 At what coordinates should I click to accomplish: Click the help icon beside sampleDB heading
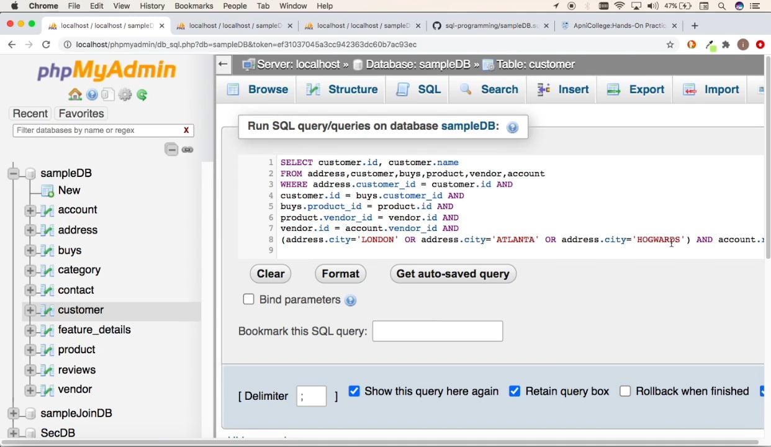click(512, 127)
